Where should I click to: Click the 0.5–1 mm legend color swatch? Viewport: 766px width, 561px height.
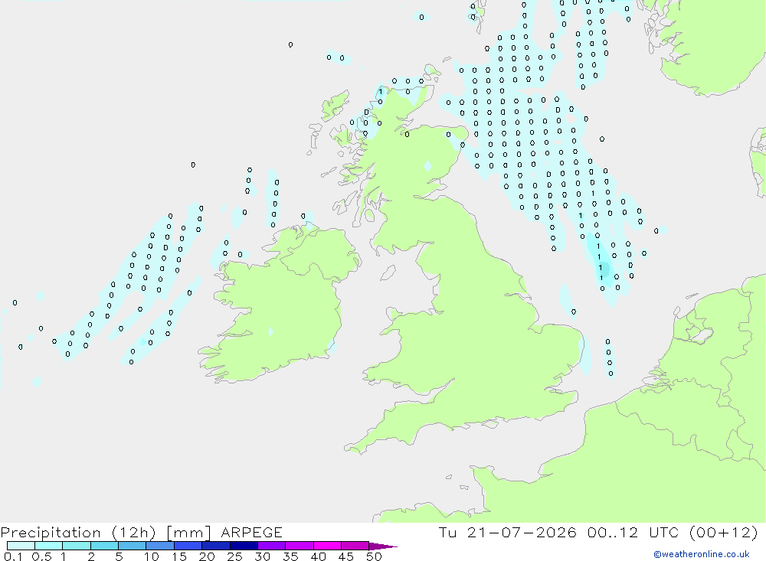49,546
